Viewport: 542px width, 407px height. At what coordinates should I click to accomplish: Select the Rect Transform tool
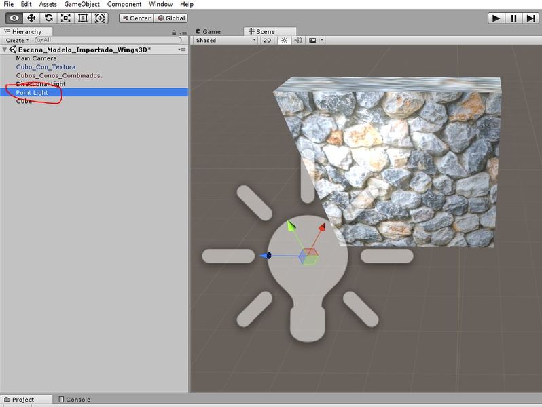tap(83, 18)
